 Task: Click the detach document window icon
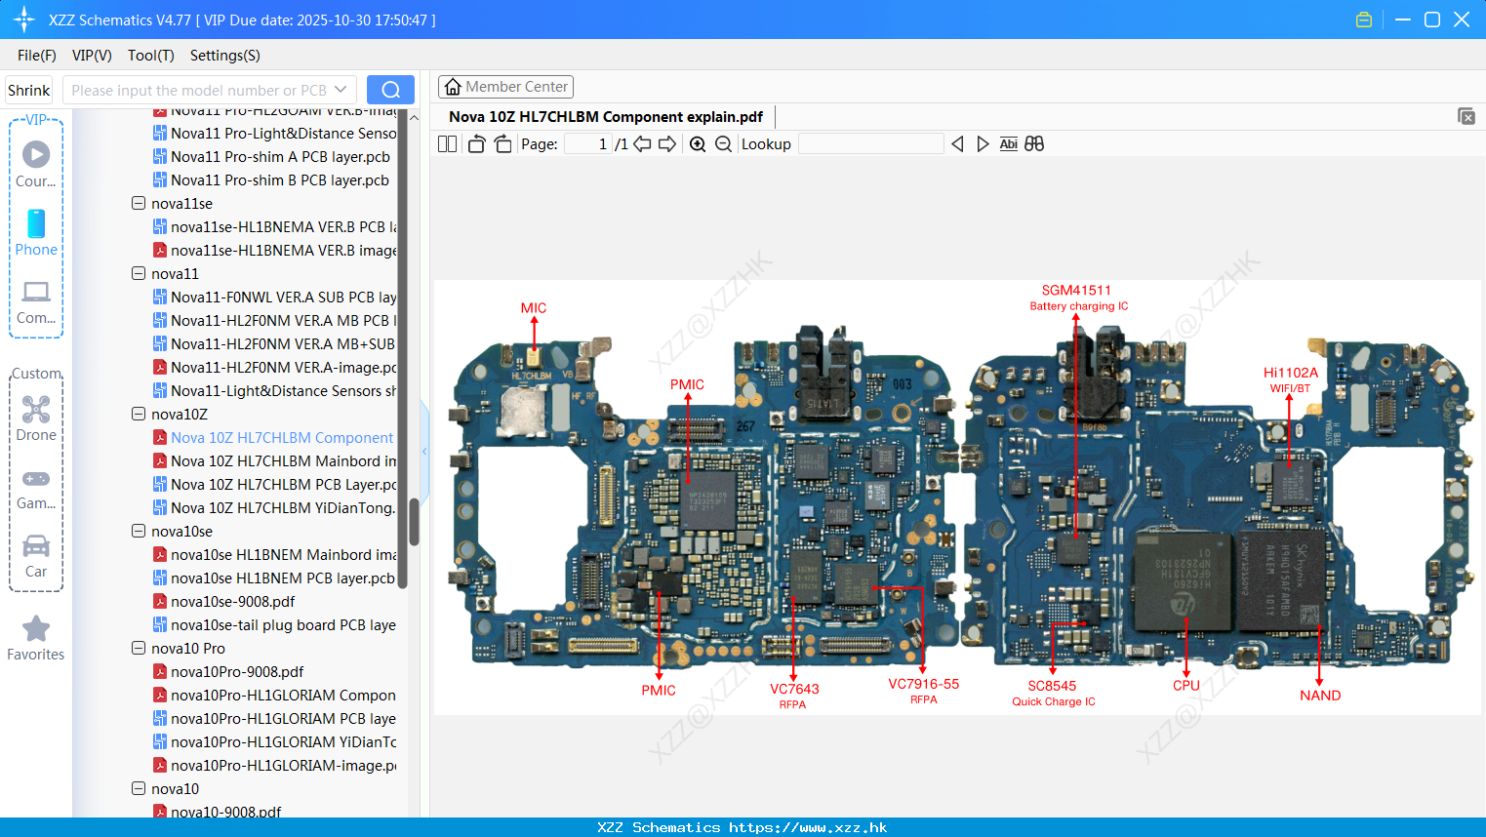(x=1466, y=116)
